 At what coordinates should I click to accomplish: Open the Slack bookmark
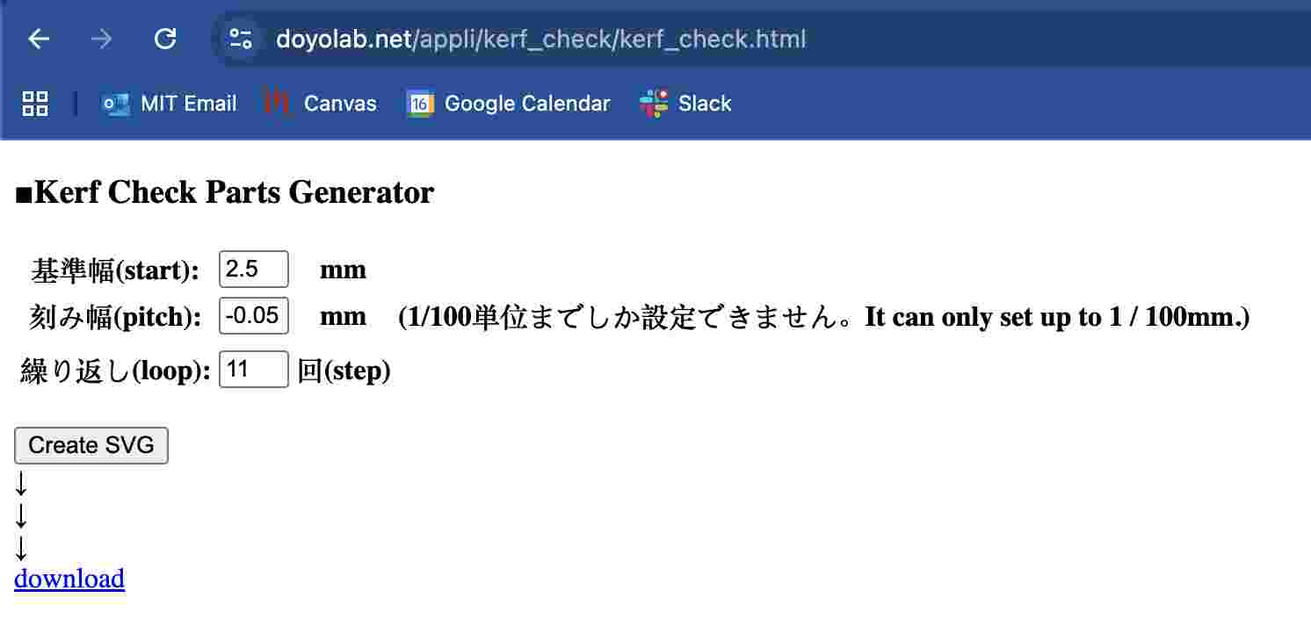(x=685, y=104)
